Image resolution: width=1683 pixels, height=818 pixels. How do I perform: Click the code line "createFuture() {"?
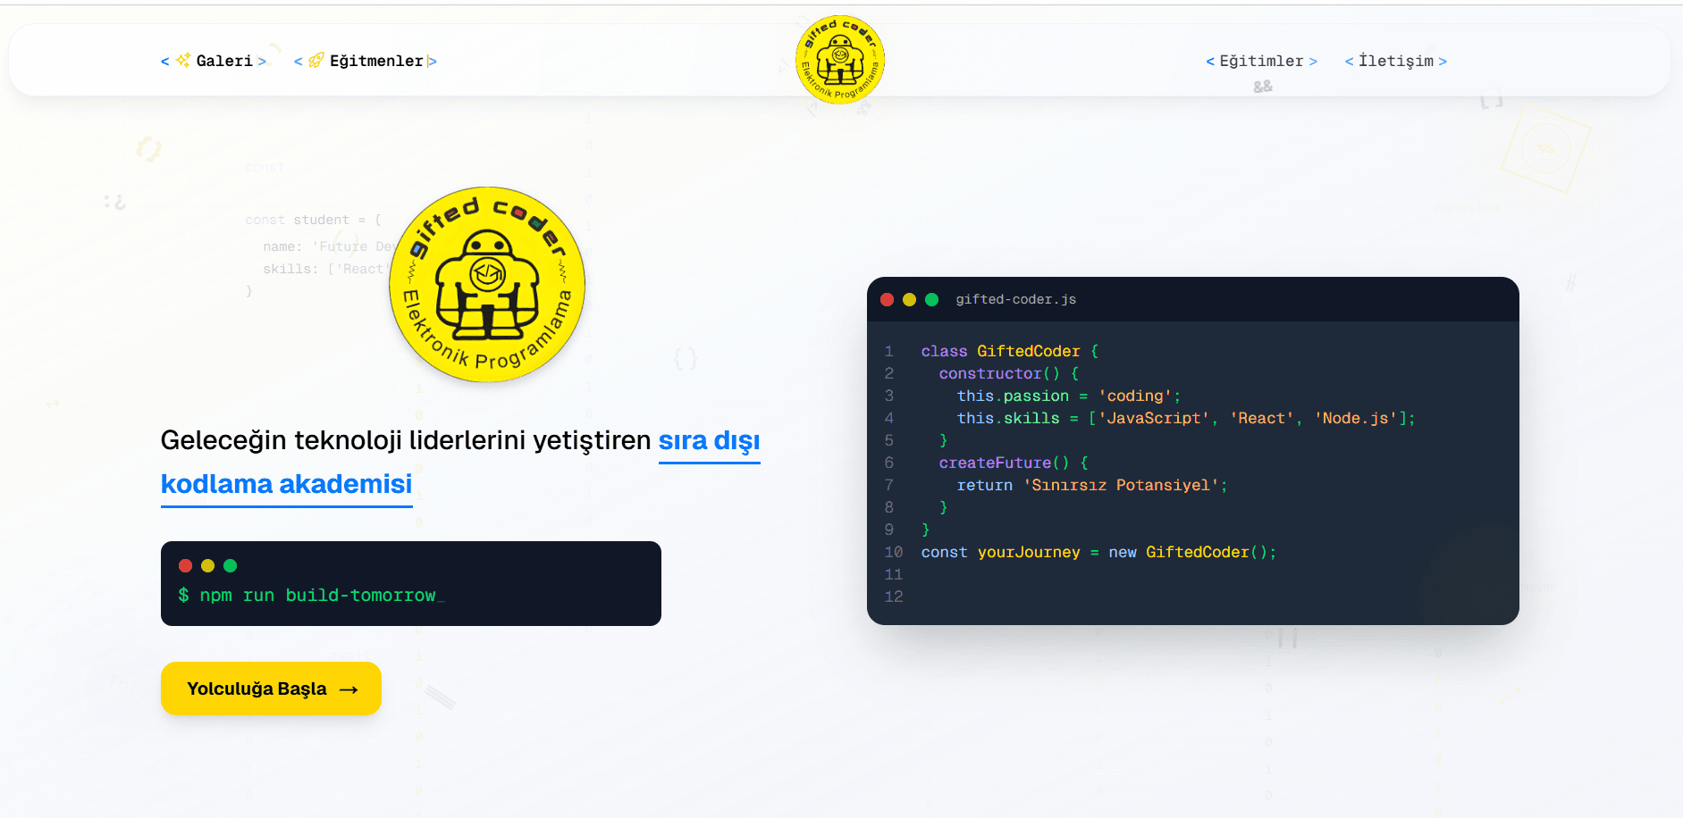point(1014,463)
